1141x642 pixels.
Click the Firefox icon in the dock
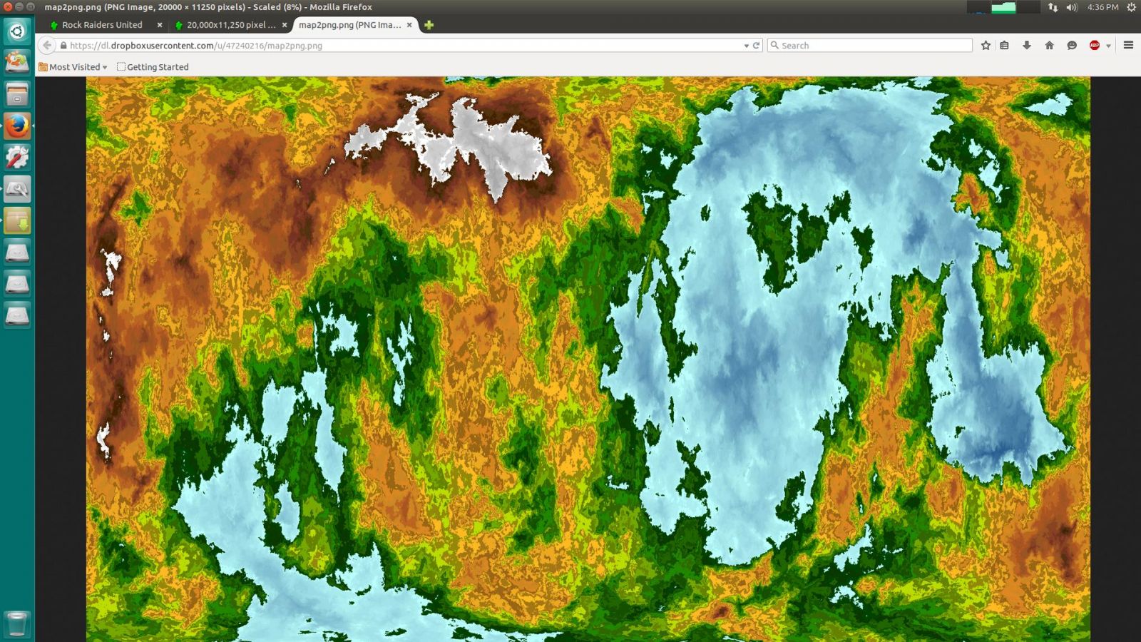coord(17,126)
